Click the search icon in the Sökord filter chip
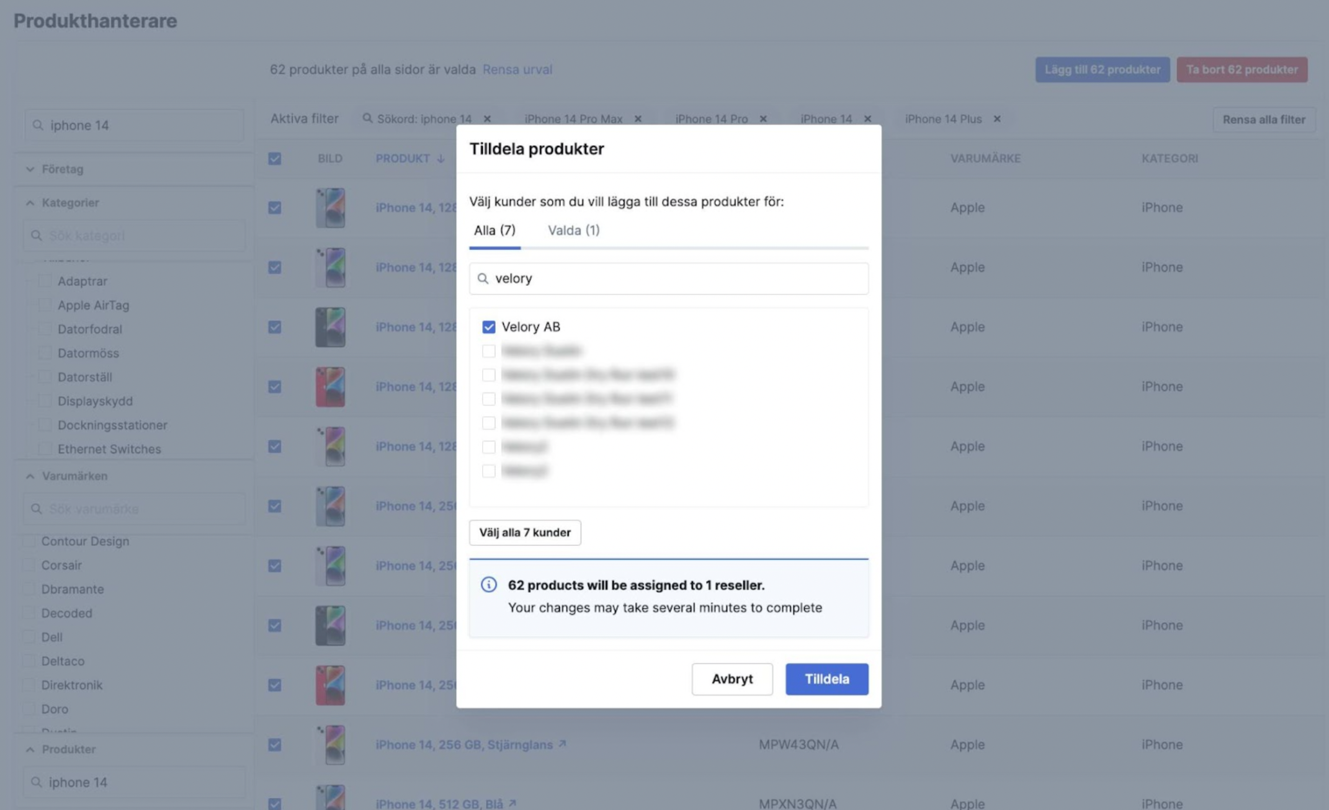This screenshot has height=810, width=1329. tap(367, 118)
